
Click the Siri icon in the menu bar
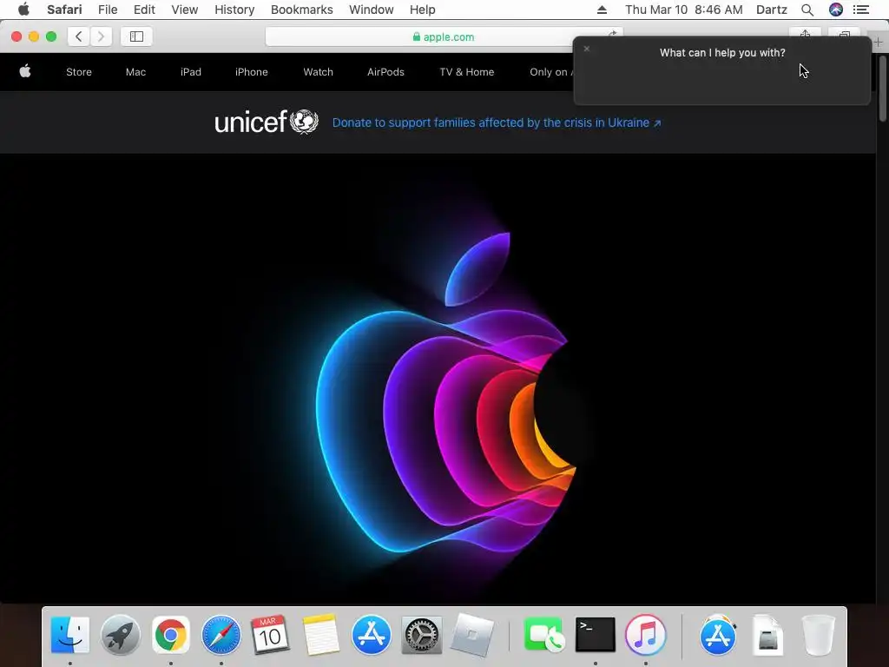click(x=836, y=10)
